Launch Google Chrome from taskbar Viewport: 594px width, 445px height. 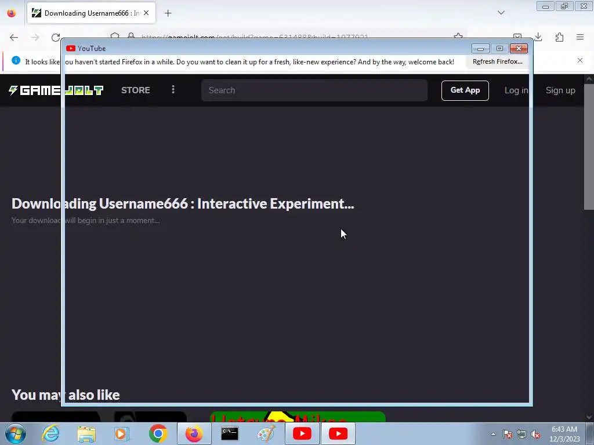click(x=158, y=433)
